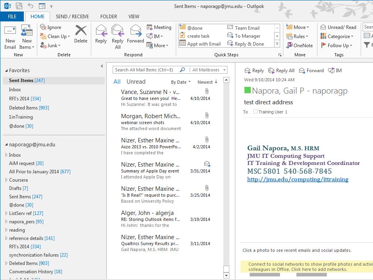Collapse the folder pane with the chevron

102,66
